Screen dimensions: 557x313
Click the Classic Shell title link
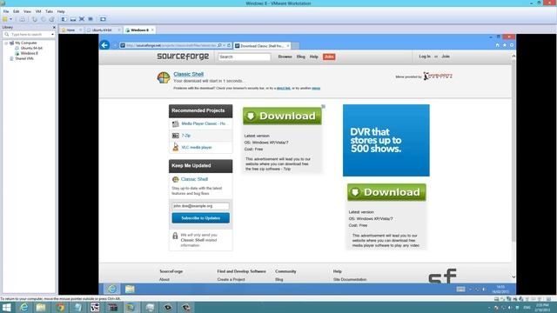pyautogui.click(x=188, y=74)
